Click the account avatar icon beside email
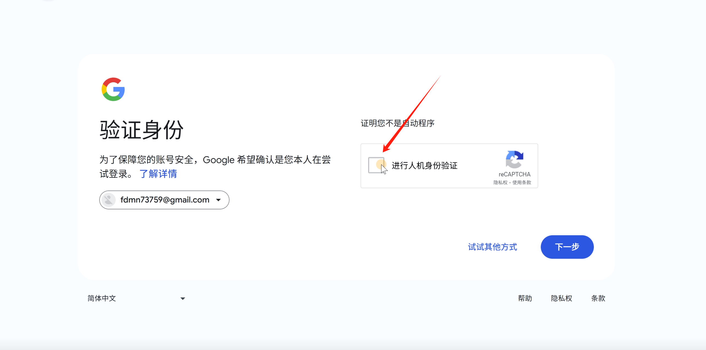 (x=109, y=200)
